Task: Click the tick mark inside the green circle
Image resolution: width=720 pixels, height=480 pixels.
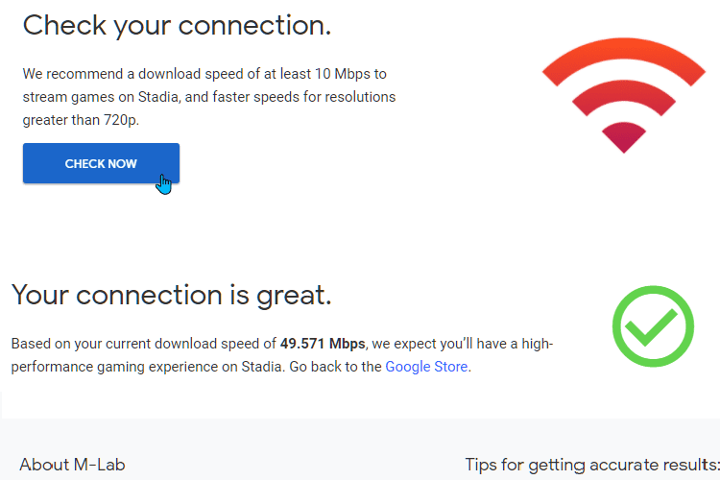Action: point(651,327)
